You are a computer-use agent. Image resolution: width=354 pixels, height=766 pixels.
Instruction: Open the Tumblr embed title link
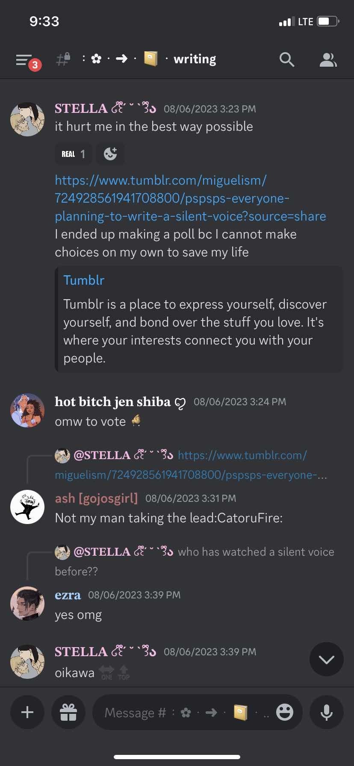pos(84,280)
